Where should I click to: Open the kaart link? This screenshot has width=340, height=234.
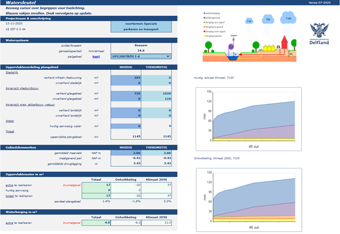[x=96, y=56]
